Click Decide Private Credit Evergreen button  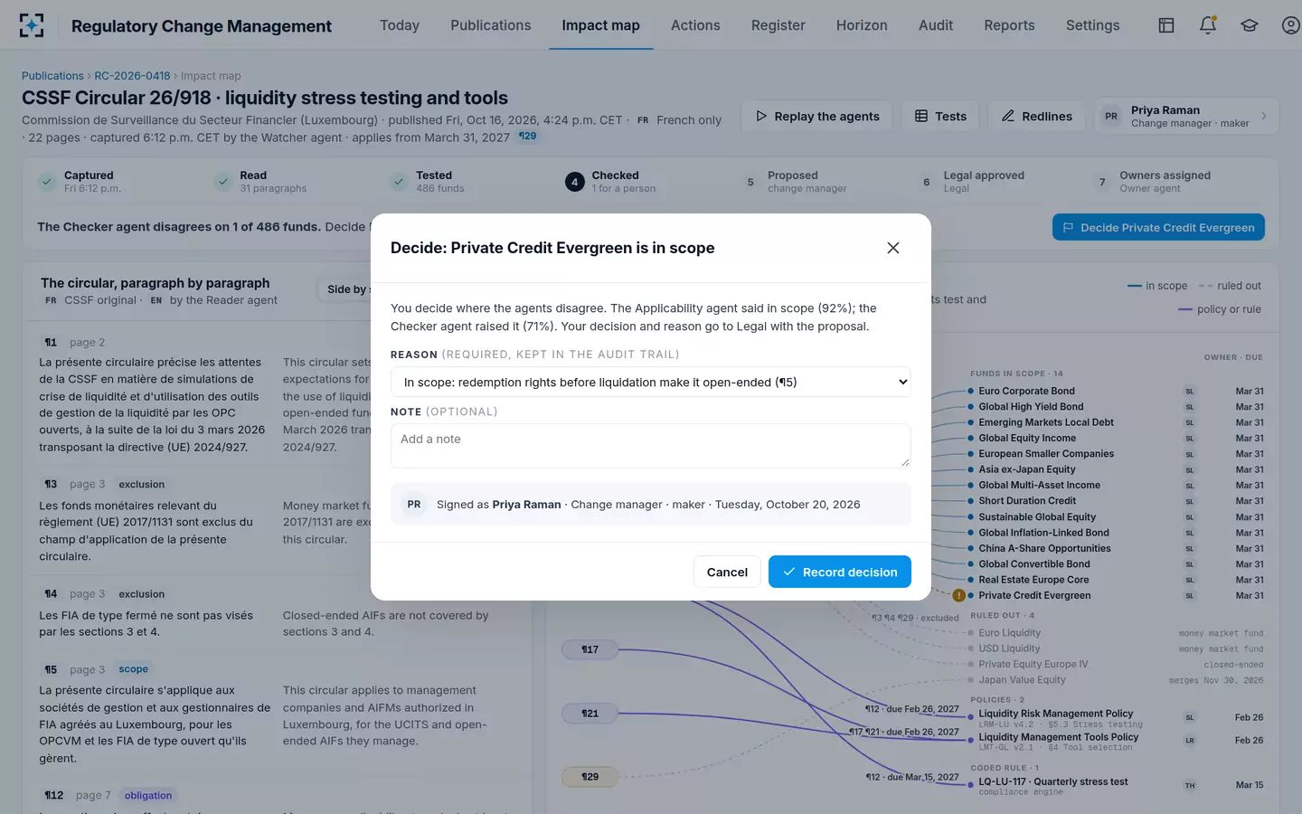click(x=1158, y=227)
